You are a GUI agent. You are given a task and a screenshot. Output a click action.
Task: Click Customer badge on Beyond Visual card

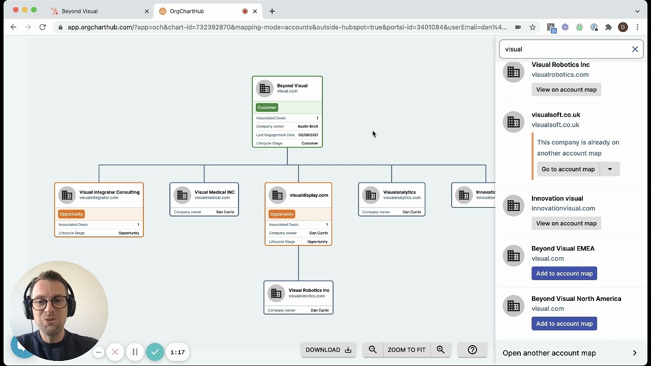tap(267, 107)
